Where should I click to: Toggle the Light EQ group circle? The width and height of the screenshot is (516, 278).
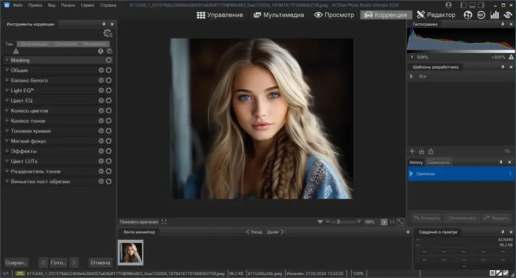108,90
